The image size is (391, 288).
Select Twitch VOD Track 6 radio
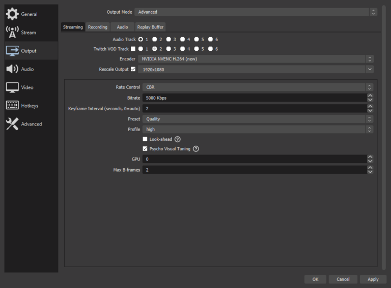pos(210,49)
